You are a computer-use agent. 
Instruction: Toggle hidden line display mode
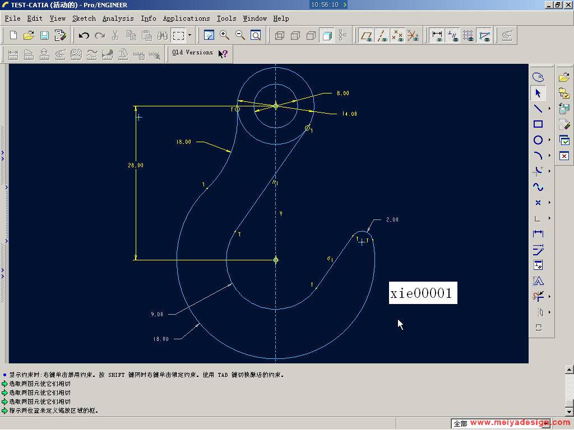point(295,35)
